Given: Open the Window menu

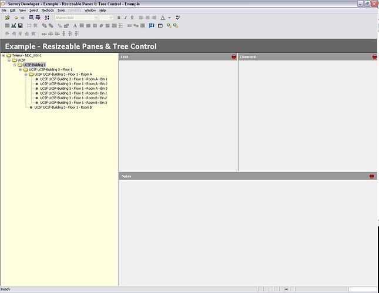Looking at the screenshot, I should click(x=90, y=11).
